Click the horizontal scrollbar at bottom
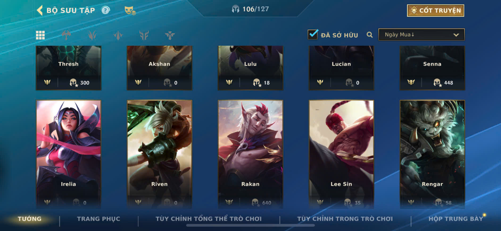 point(250,225)
